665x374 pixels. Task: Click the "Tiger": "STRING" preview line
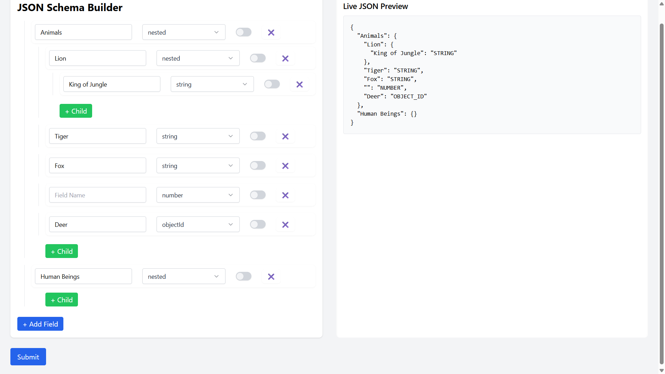pos(393,70)
